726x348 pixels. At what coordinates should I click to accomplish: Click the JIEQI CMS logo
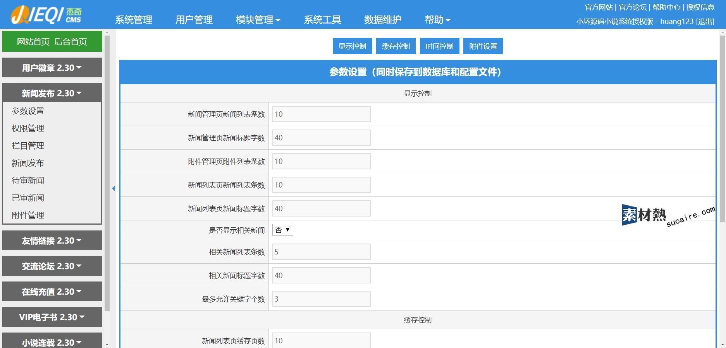[x=46, y=15]
